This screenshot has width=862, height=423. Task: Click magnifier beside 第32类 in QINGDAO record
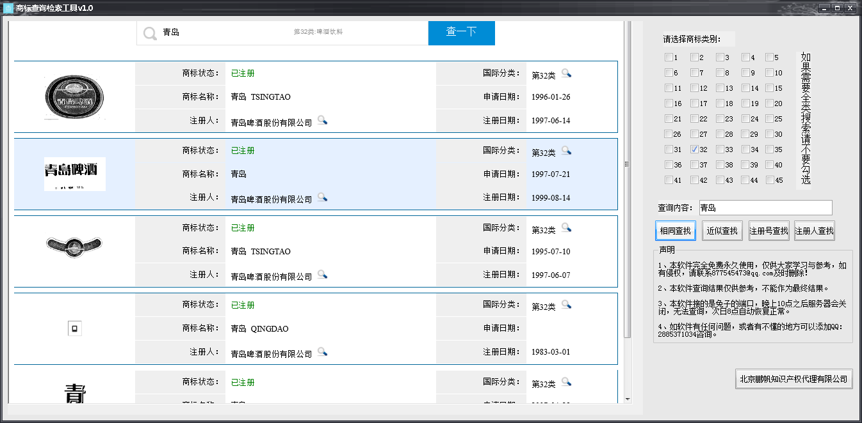pyautogui.click(x=566, y=305)
